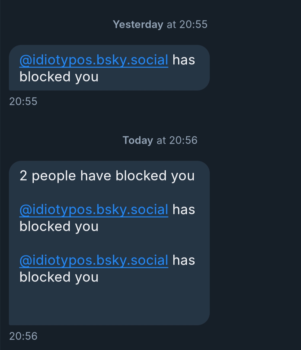Click the '20:56' time in the Today header
The image size is (301, 350).
(x=183, y=140)
